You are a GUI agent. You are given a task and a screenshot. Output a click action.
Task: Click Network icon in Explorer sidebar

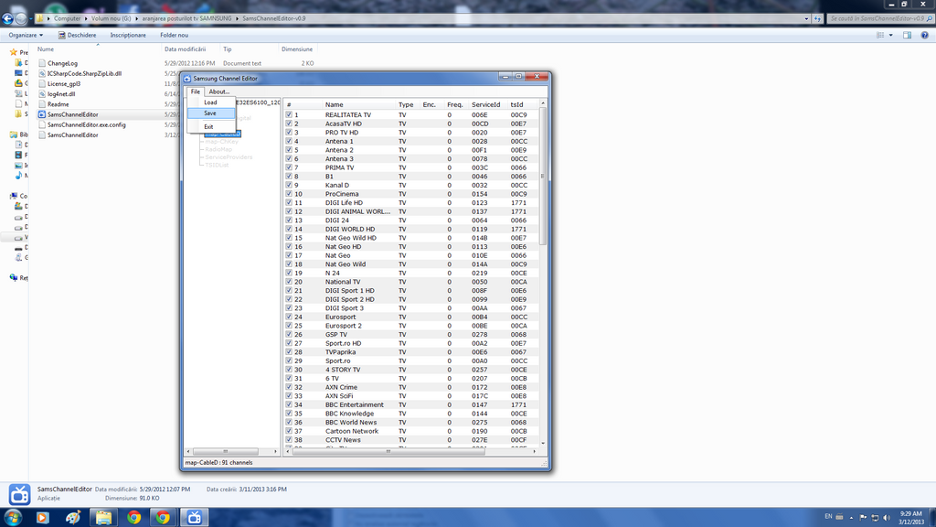coord(13,278)
